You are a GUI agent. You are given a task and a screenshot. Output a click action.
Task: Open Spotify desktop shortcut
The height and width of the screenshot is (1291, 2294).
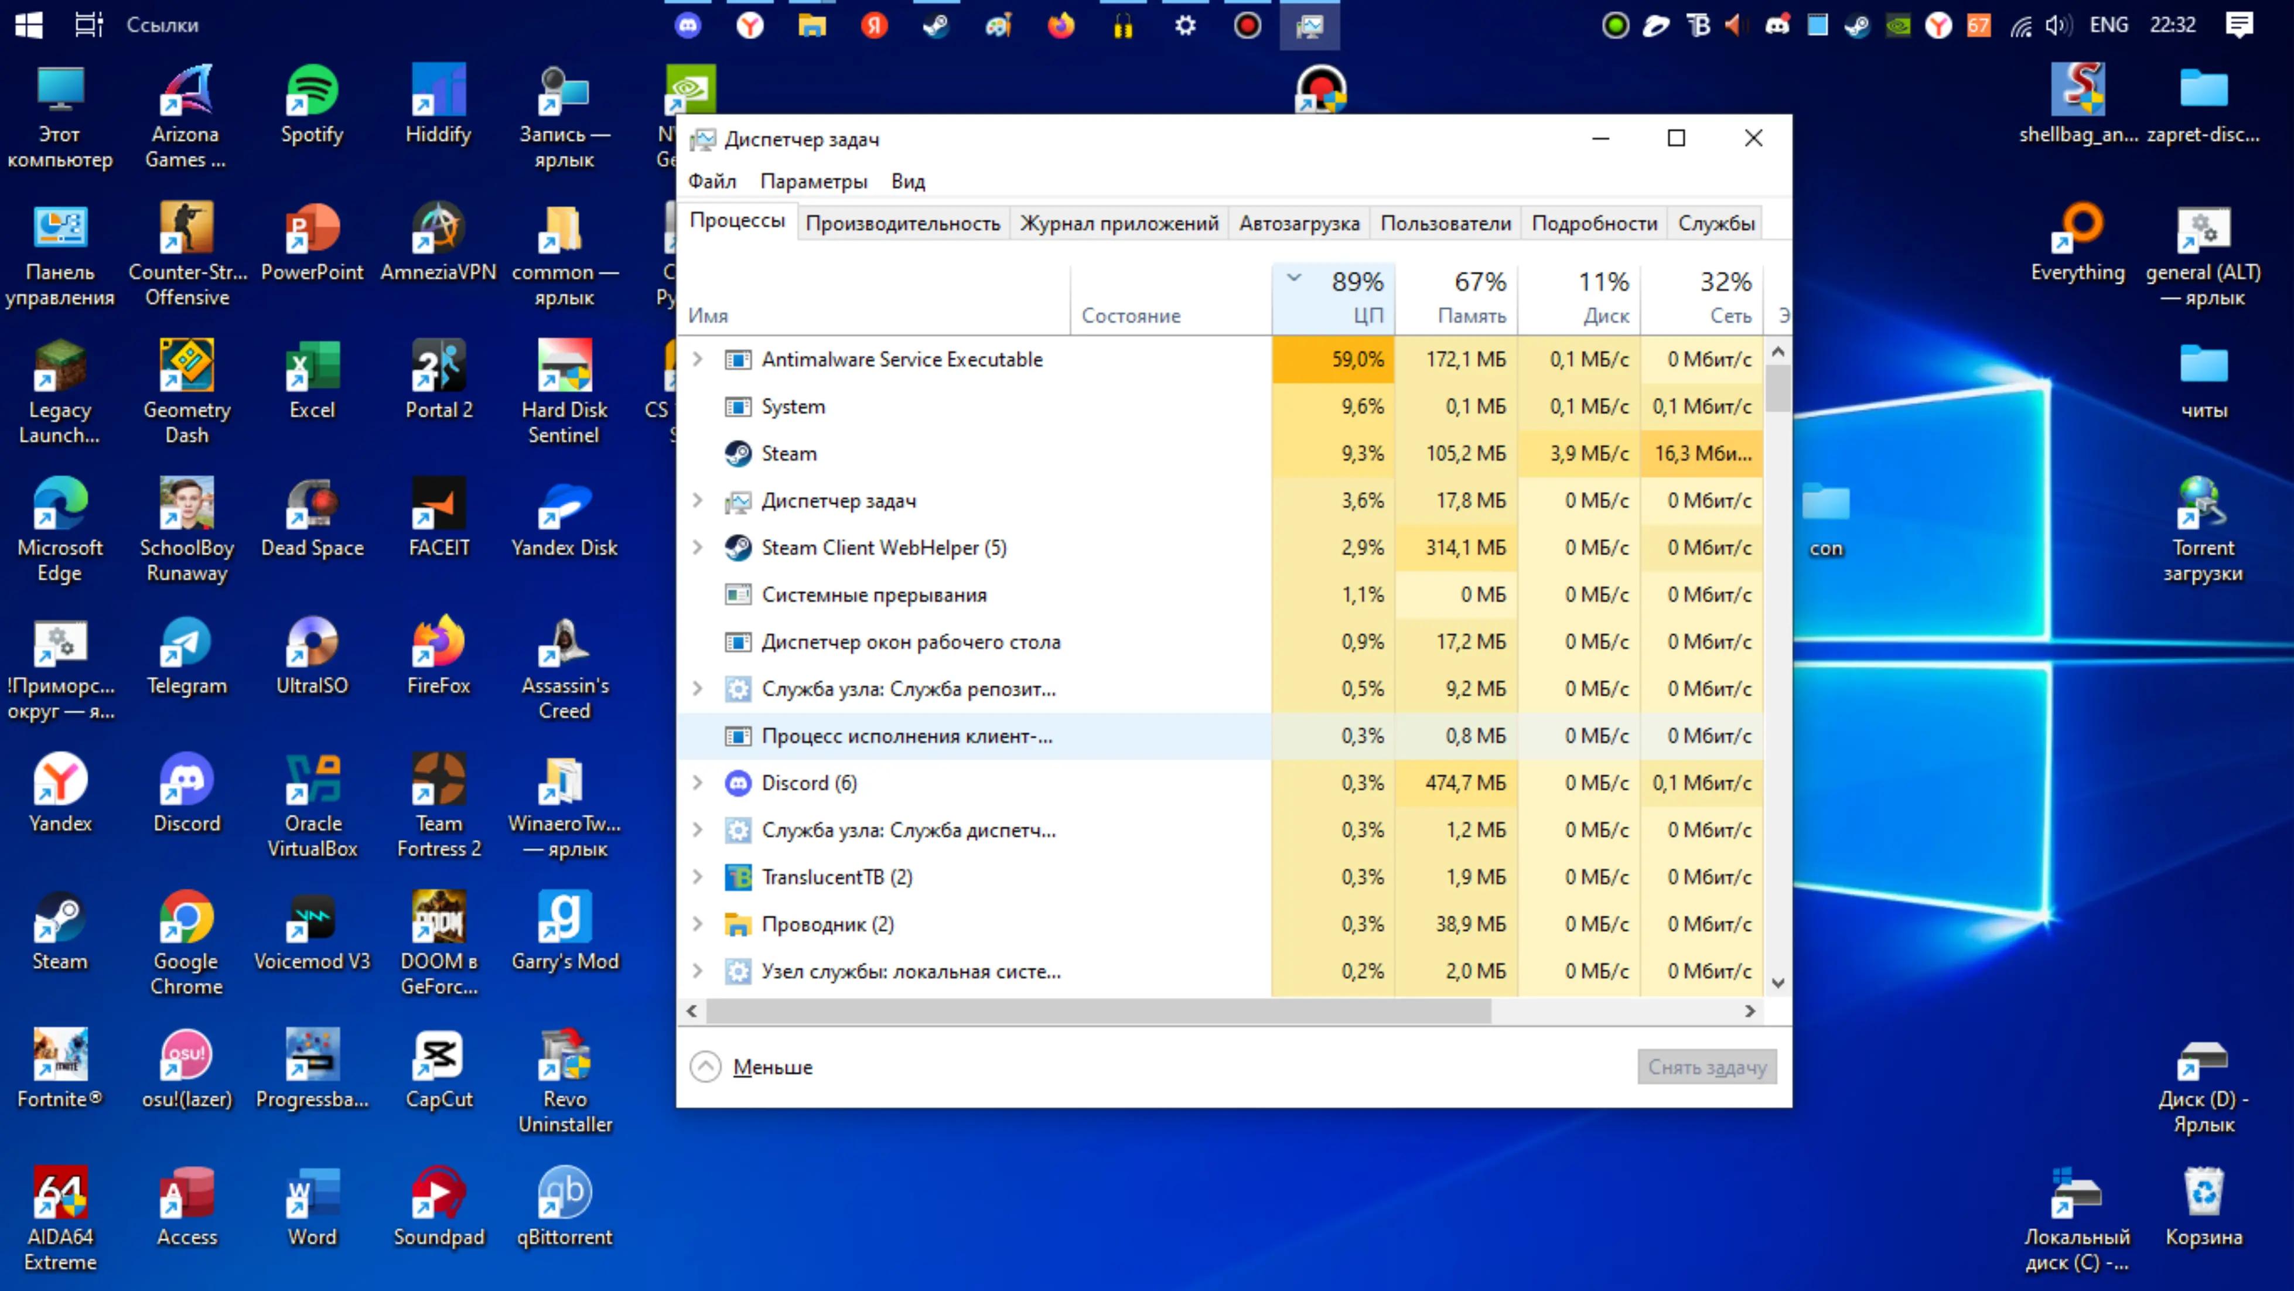pyautogui.click(x=312, y=105)
